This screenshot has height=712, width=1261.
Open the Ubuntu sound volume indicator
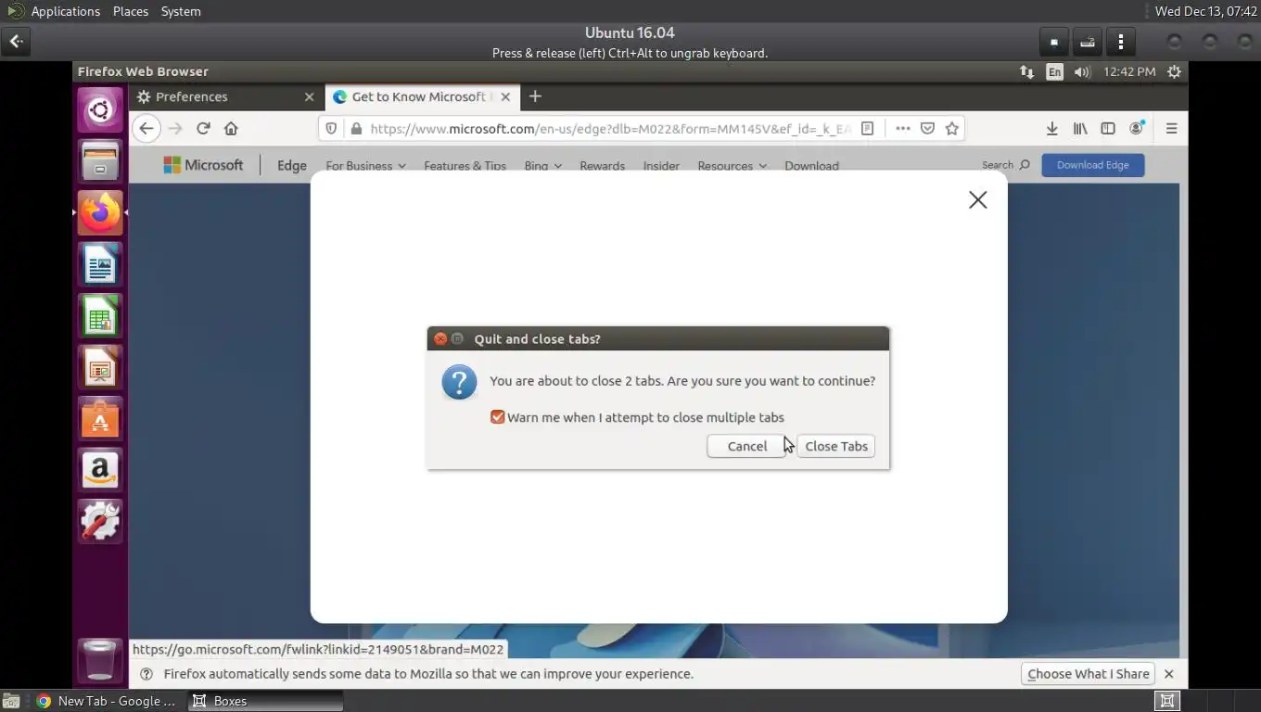pyautogui.click(x=1081, y=71)
